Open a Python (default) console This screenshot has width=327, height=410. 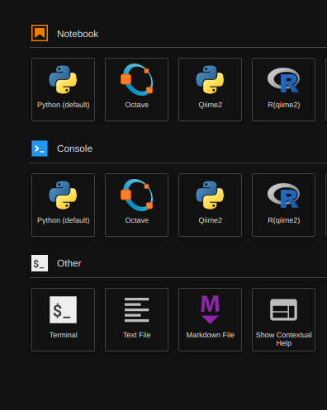63,205
